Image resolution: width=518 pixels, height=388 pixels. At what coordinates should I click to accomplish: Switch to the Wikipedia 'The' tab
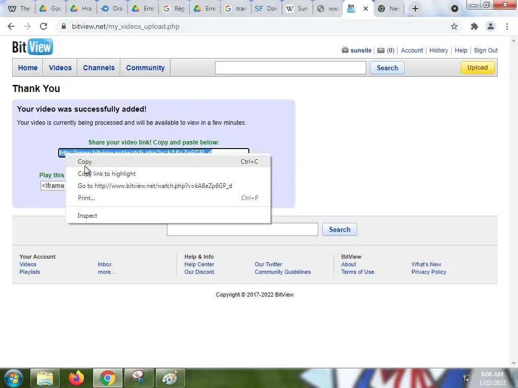(x=19, y=9)
